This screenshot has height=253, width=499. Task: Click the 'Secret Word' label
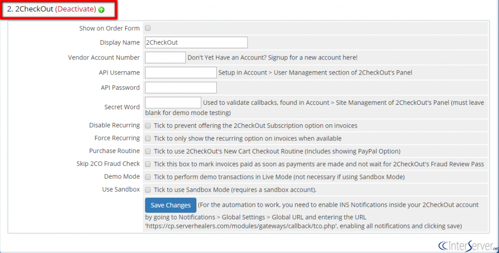[122, 107]
